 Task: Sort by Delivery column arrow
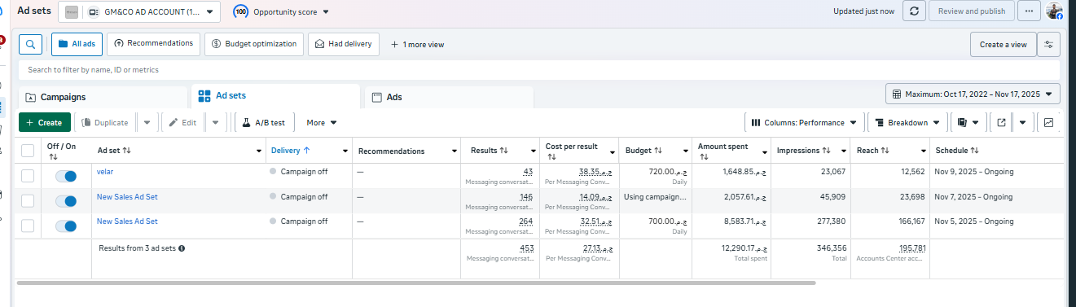(306, 151)
